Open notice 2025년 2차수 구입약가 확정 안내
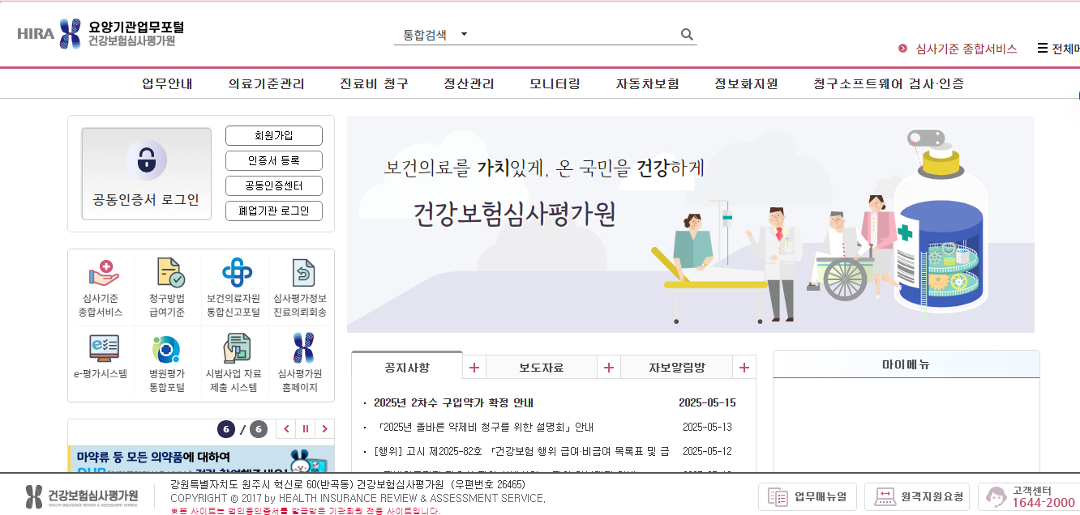 pyautogui.click(x=453, y=402)
